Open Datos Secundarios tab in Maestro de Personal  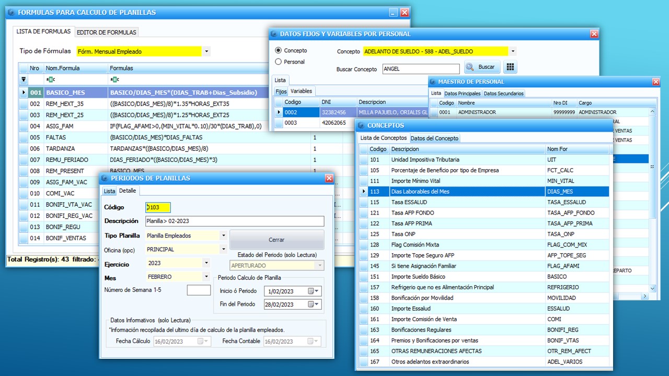503,93
